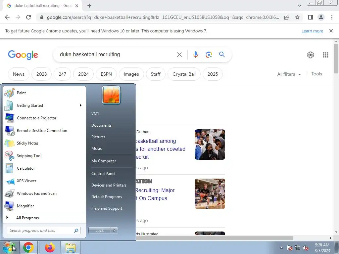
Task: Show hidden system tray icons
Action: tap(281, 248)
